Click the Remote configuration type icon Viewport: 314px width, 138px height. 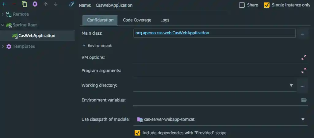click(9, 14)
